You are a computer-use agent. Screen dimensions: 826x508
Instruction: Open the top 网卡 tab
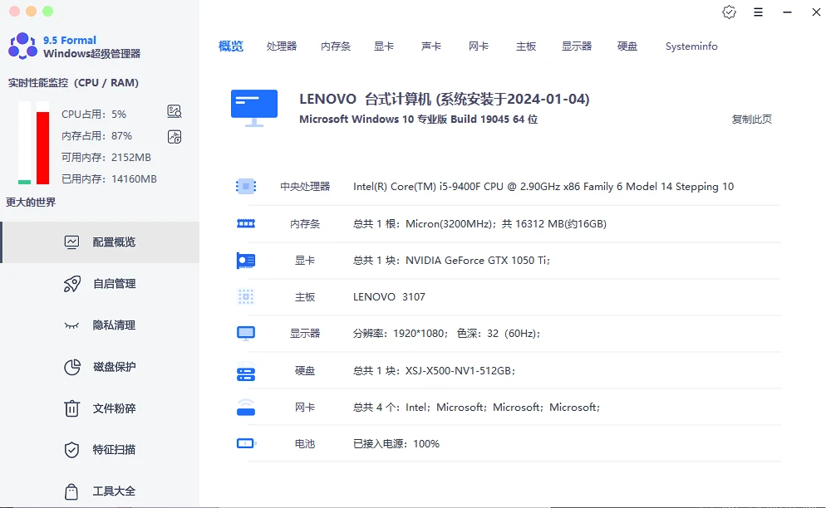click(x=479, y=46)
